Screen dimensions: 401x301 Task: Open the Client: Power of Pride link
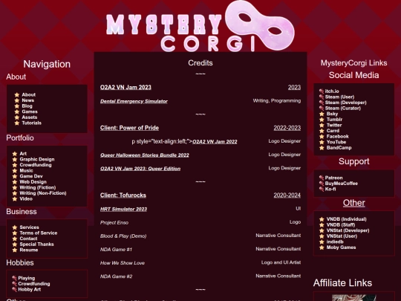pos(129,128)
